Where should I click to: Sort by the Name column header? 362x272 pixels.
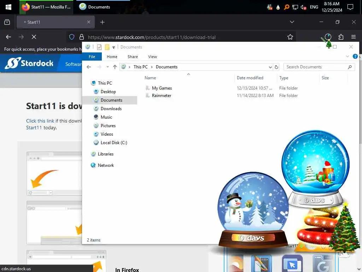pos(188,78)
